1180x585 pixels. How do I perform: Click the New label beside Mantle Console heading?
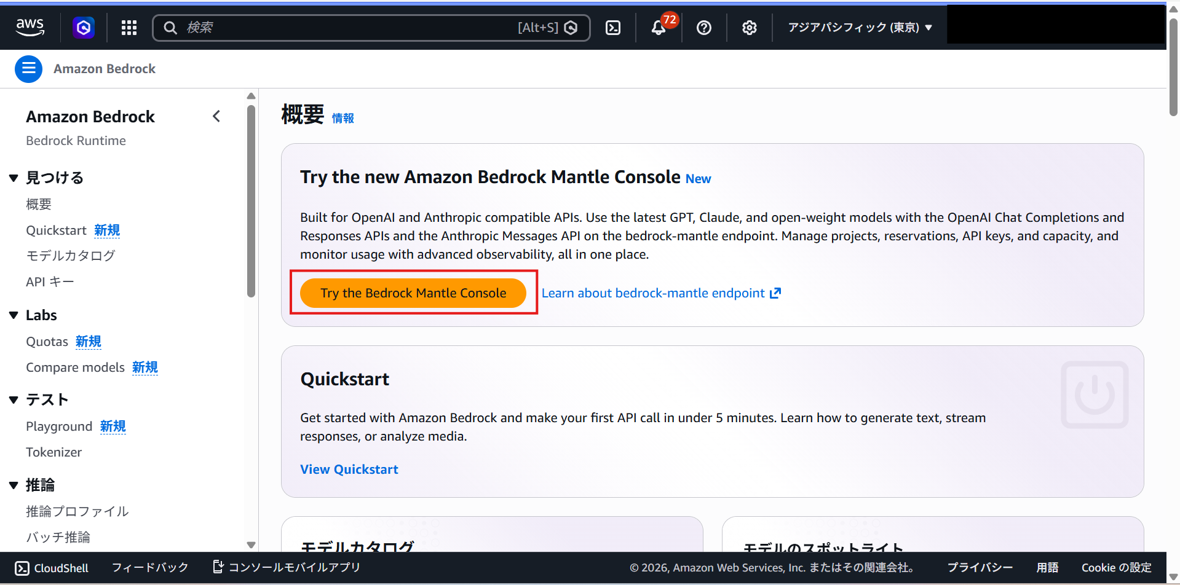[699, 179]
